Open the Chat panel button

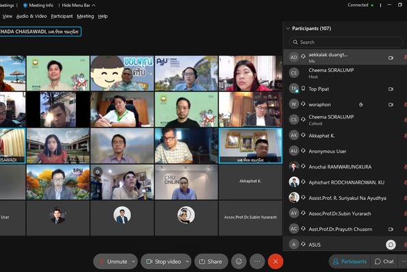pos(384,261)
